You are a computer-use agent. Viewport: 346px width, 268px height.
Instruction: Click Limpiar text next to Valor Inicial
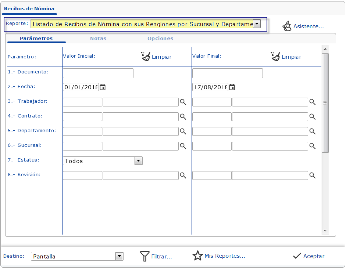(161, 57)
